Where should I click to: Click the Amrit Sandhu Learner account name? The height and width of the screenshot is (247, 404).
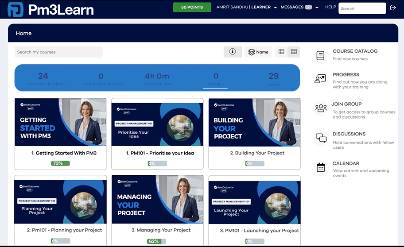pos(244,7)
